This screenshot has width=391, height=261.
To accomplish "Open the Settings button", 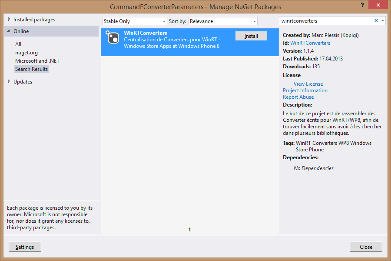I will 25,247.
